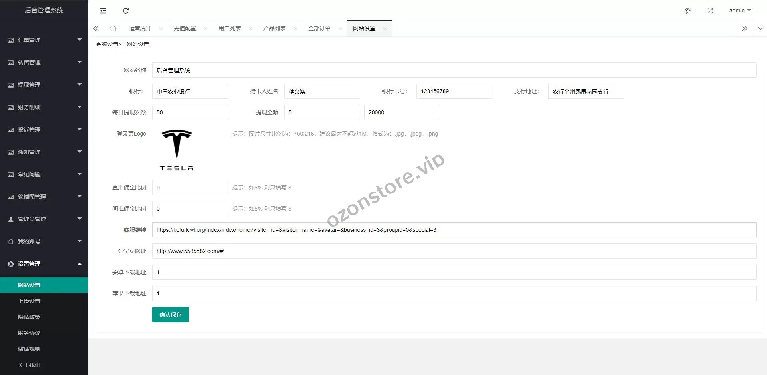
Task: Open the theme palette icon in header
Action: (688, 11)
